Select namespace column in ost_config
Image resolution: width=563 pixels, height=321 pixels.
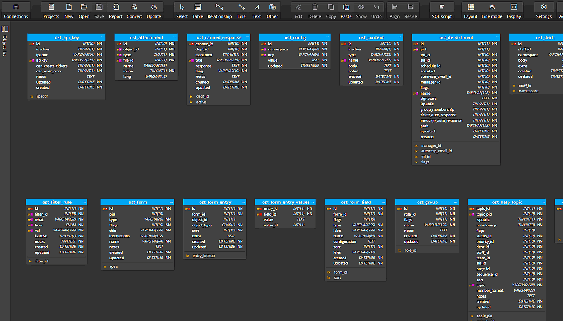point(295,49)
